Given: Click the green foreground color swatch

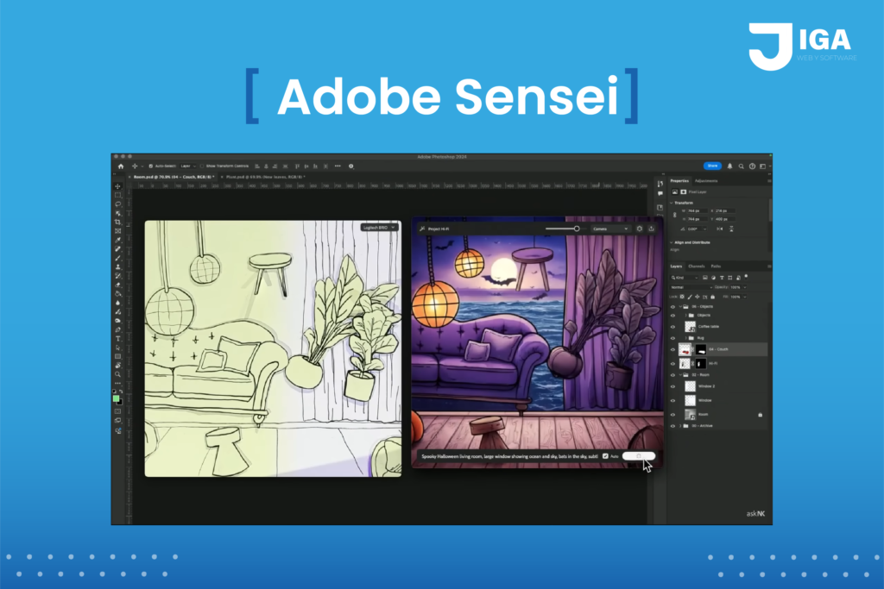Looking at the screenshot, I should click(x=117, y=398).
